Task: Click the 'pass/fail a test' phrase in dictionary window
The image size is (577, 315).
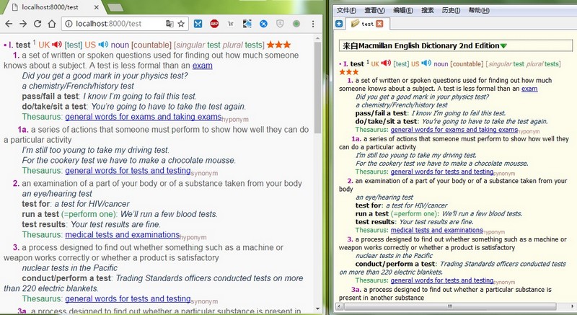Action: point(381,113)
